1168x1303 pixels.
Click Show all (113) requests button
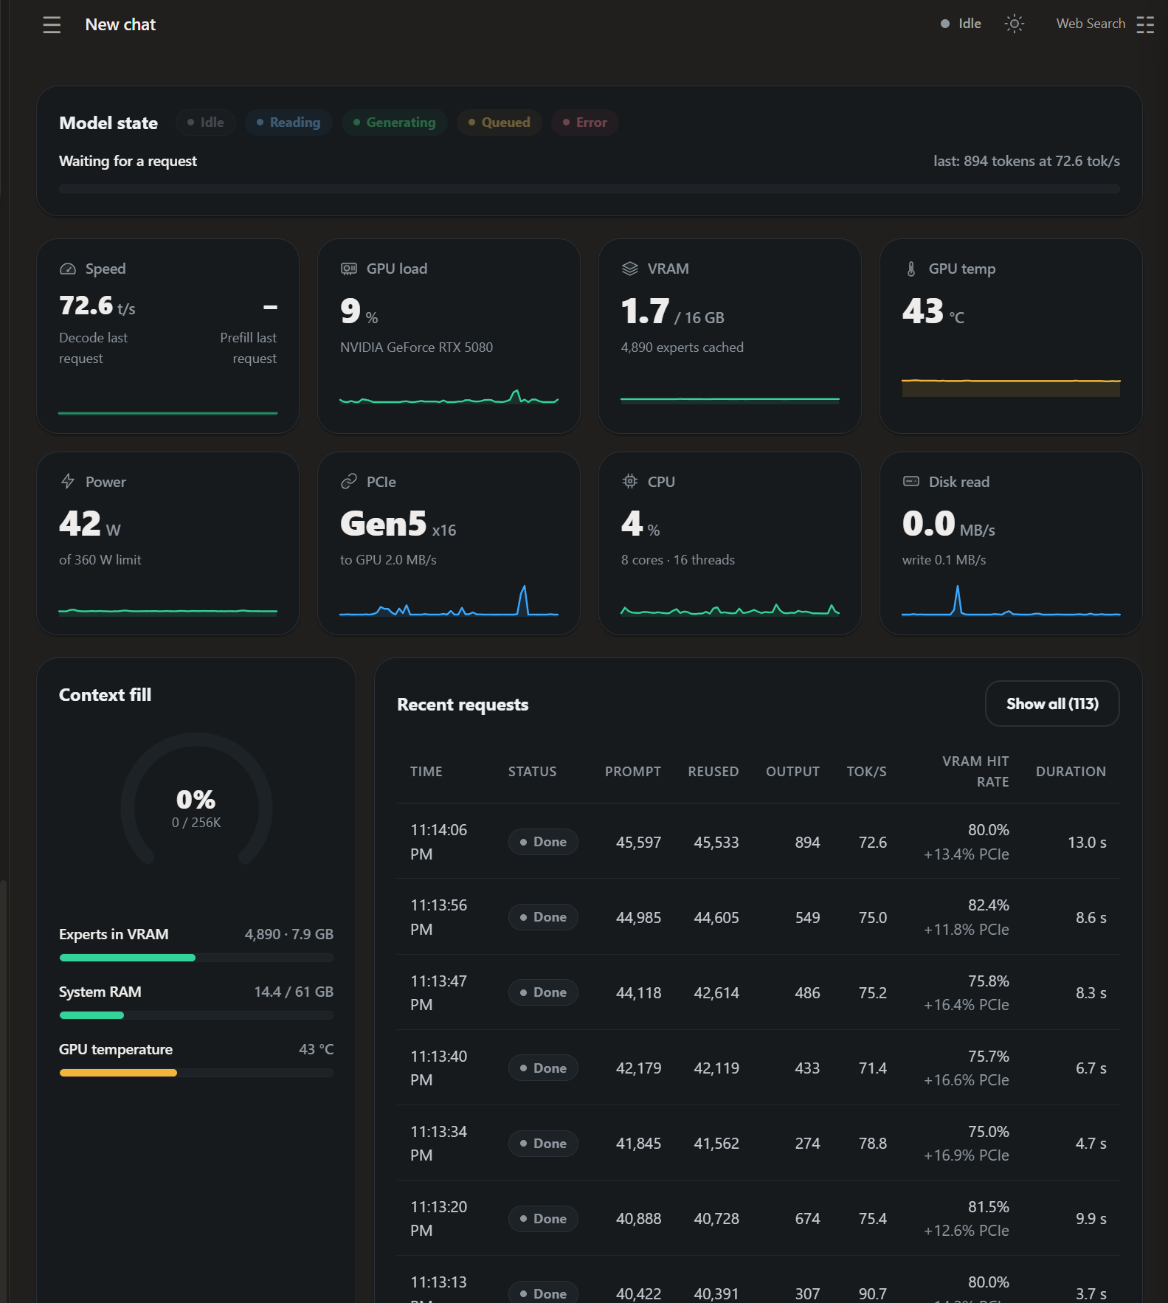[x=1052, y=704]
